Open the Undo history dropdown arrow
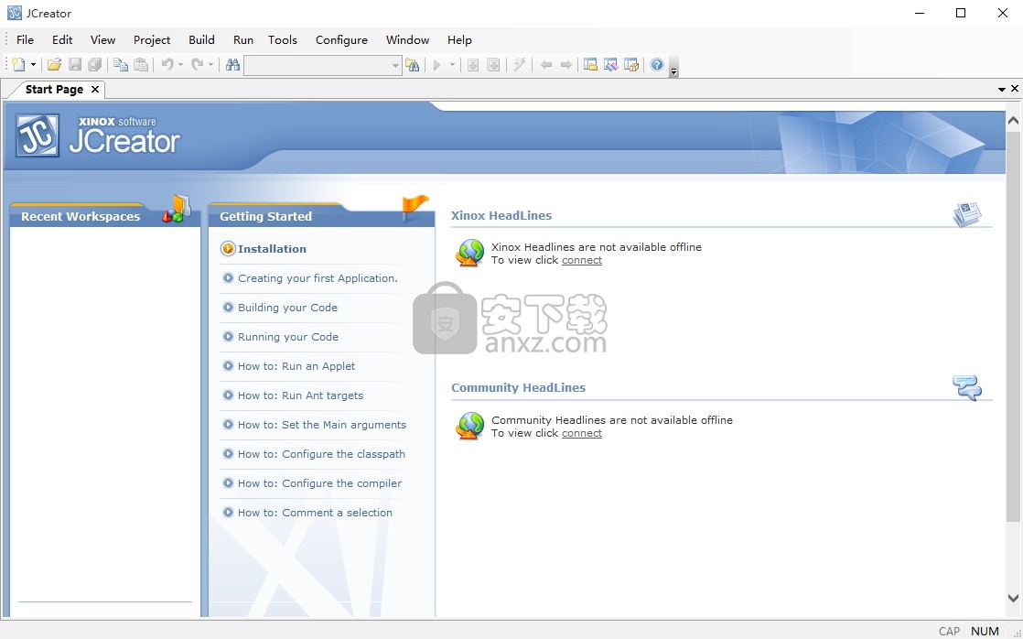1023x639 pixels. coord(181,65)
